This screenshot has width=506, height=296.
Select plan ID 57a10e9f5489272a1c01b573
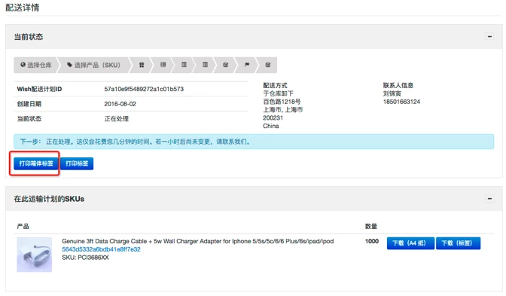click(x=144, y=89)
